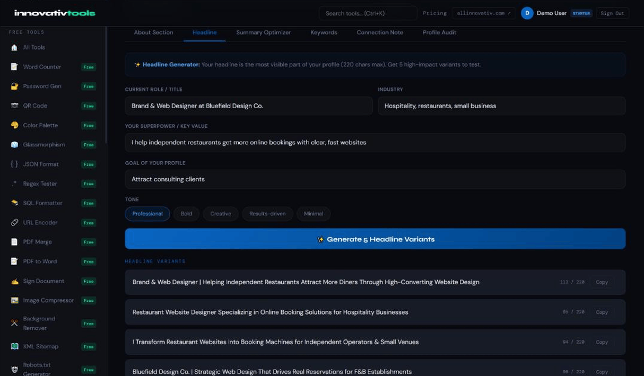Viewport: 644px width, 376px height.
Task: Open the Image Compressor icon
Action: (x=14, y=300)
